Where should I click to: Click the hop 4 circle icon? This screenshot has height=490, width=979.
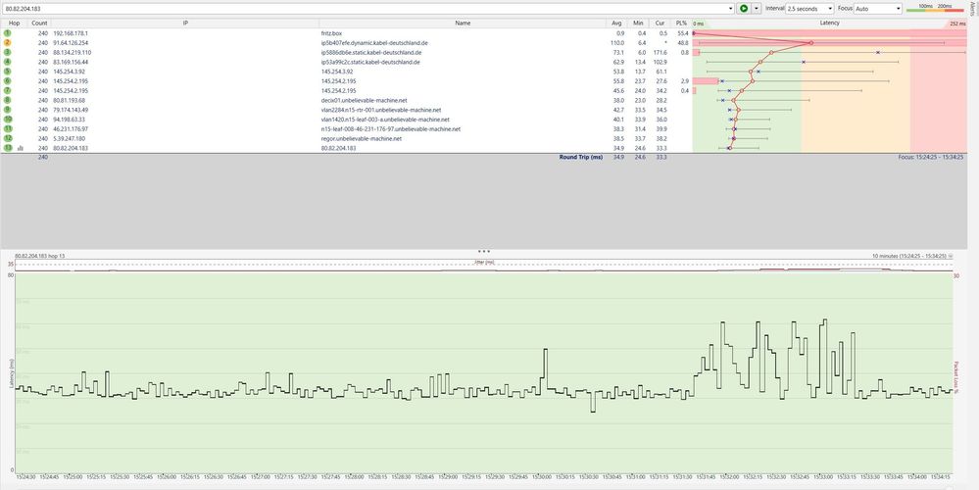tap(8, 62)
